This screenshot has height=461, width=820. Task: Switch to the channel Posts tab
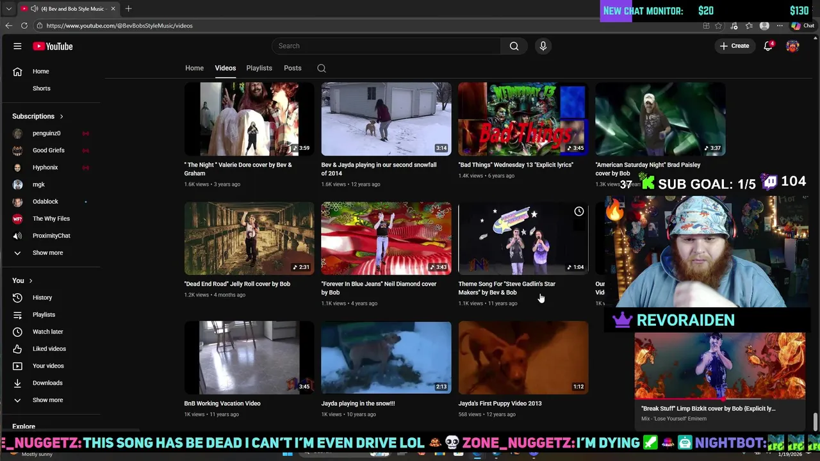click(x=292, y=68)
